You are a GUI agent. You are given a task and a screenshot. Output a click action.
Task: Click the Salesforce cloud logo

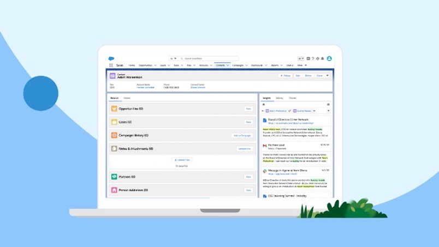tap(111, 58)
